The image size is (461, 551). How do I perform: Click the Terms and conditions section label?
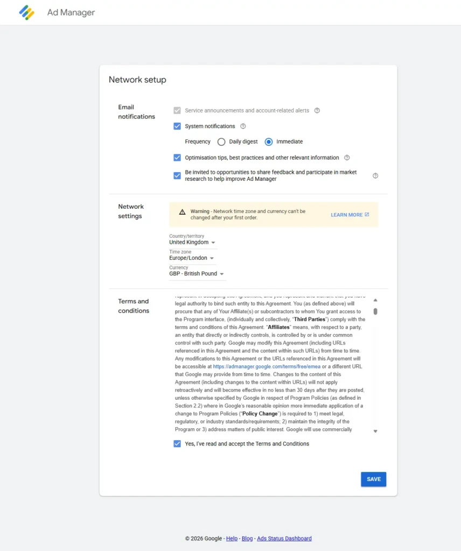click(134, 306)
